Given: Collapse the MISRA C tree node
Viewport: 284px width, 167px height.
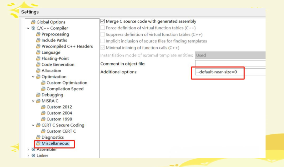Looking at the screenshot, I should click(33, 101).
